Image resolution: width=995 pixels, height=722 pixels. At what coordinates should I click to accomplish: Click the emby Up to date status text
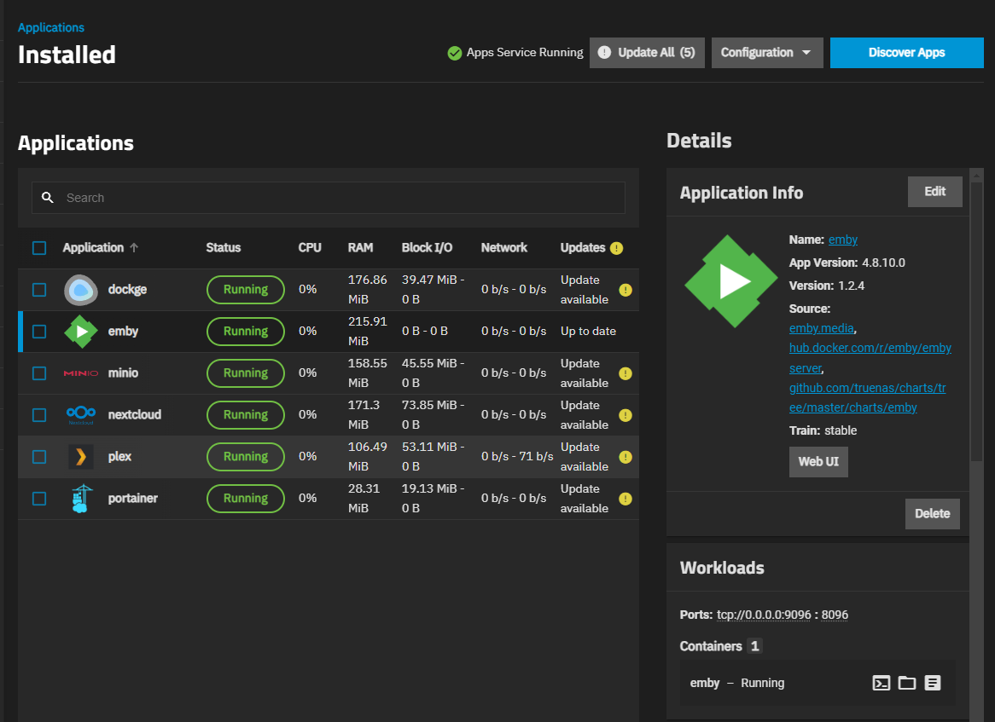click(x=588, y=331)
